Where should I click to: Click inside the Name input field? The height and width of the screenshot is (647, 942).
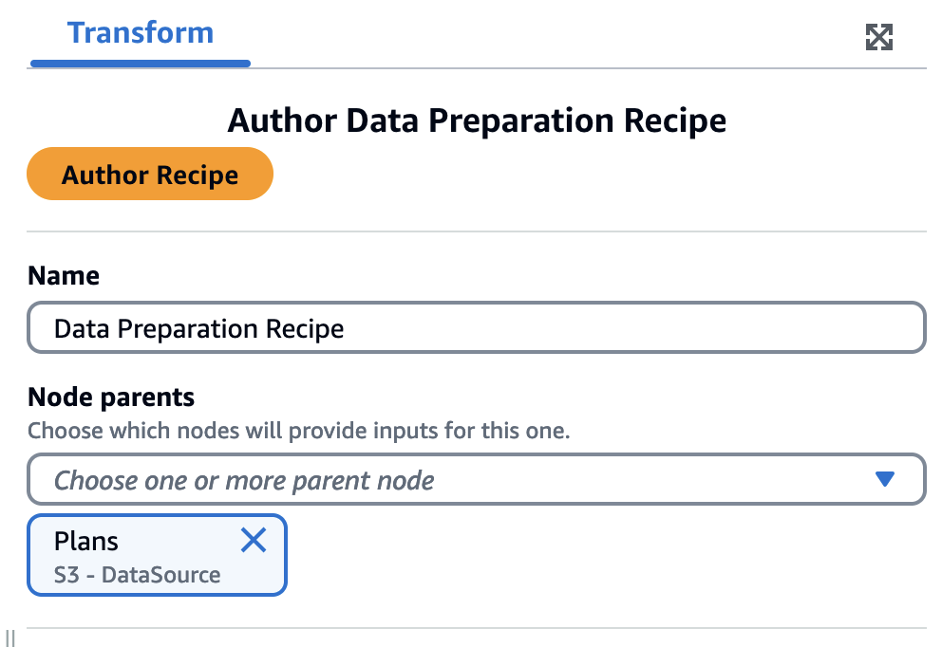[x=475, y=326]
